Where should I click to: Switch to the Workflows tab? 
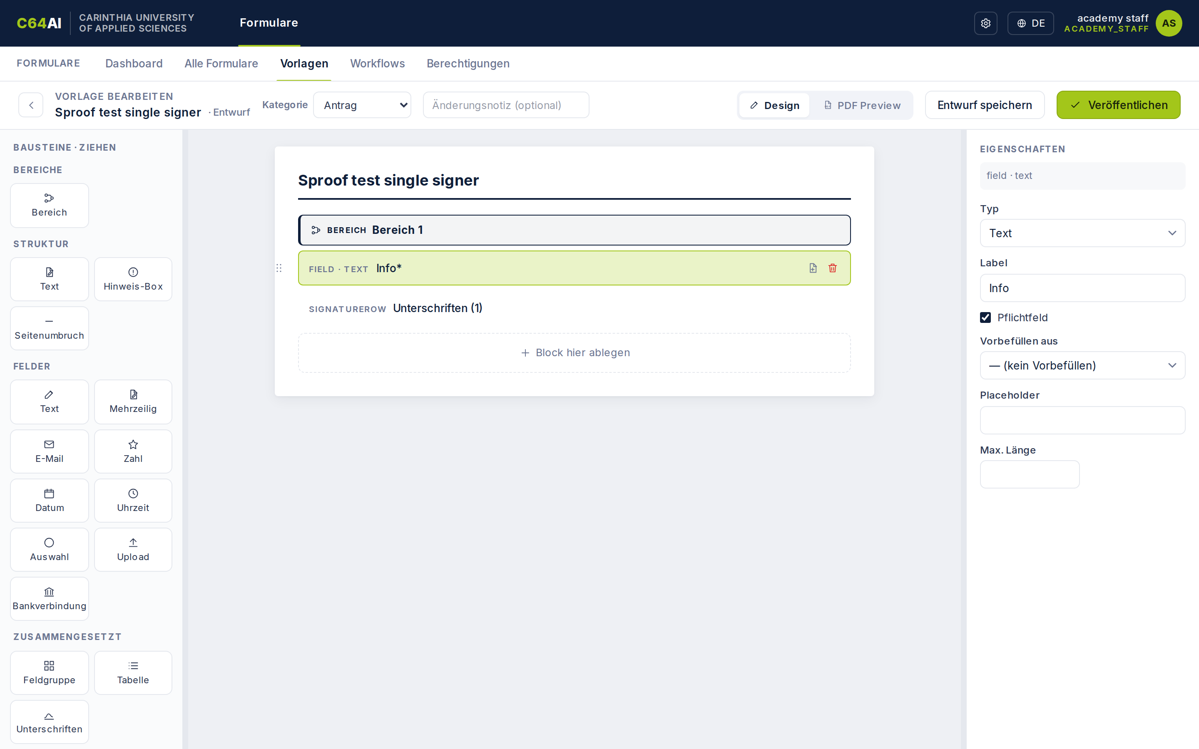coord(378,63)
